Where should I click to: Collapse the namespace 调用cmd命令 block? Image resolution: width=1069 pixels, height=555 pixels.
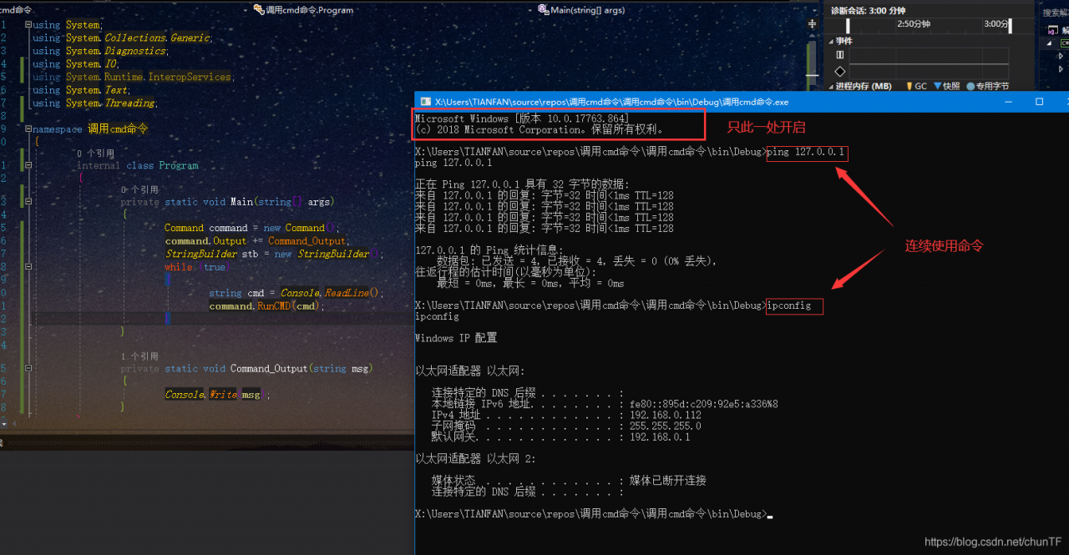point(28,129)
